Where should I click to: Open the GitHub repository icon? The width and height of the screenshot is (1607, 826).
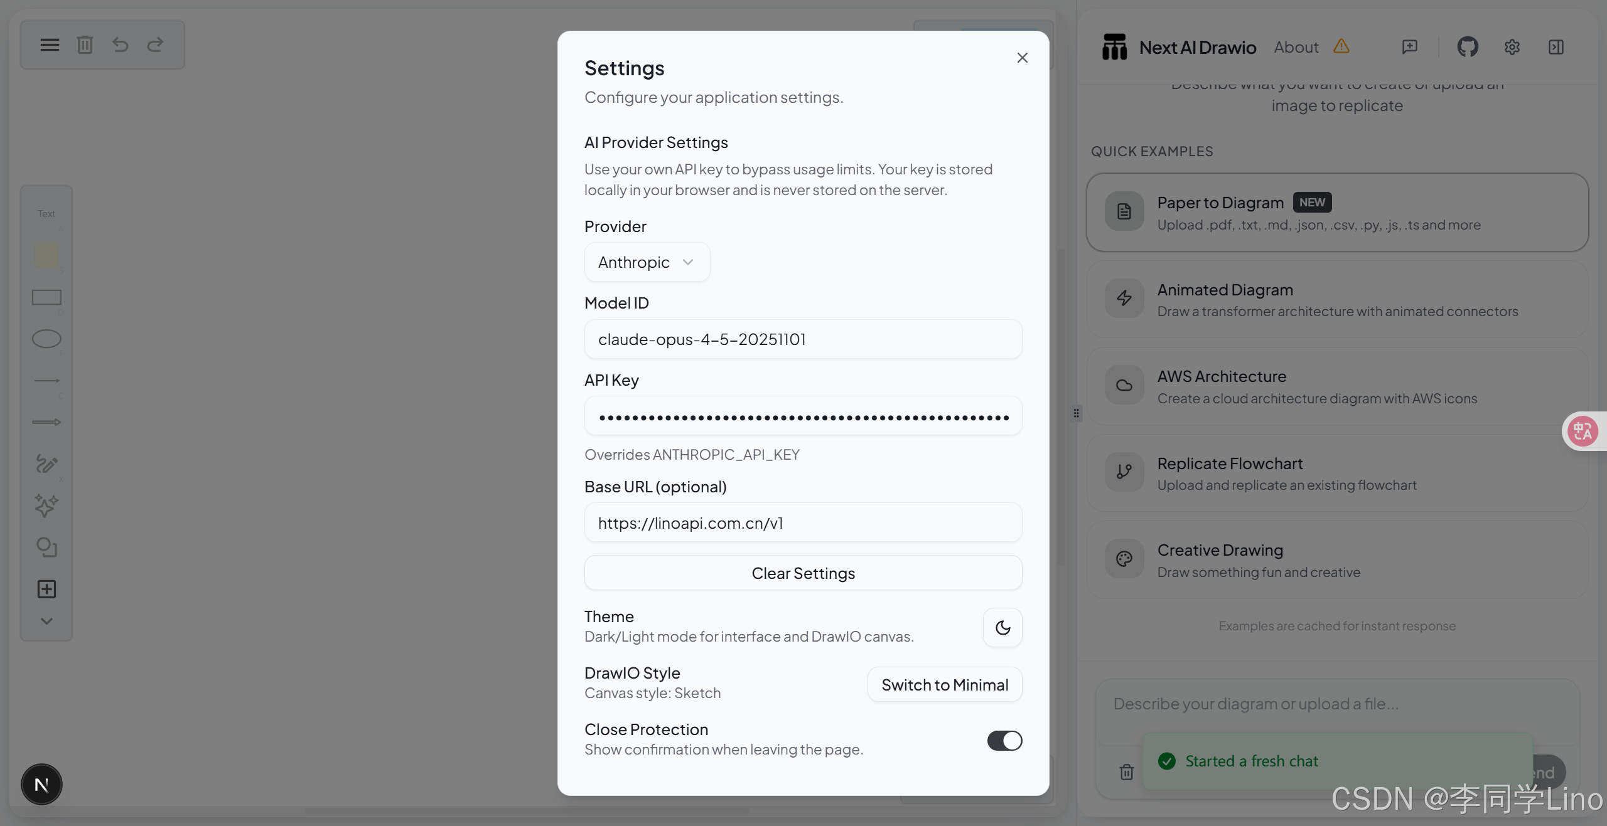[1467, 47]
